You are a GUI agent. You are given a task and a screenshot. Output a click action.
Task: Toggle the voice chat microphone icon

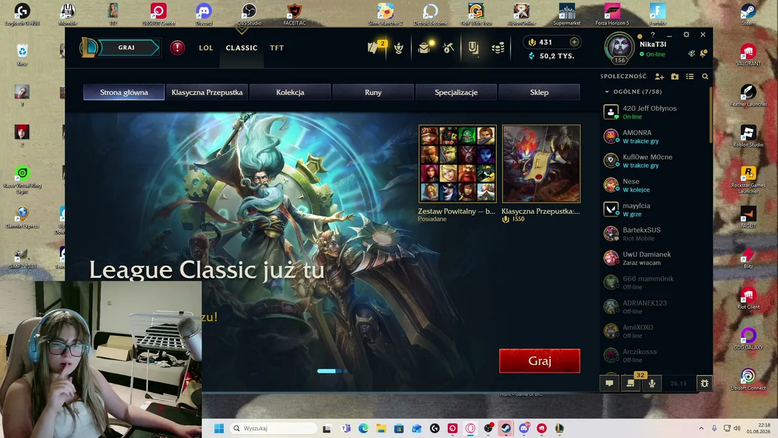click(x=652, y=383)
